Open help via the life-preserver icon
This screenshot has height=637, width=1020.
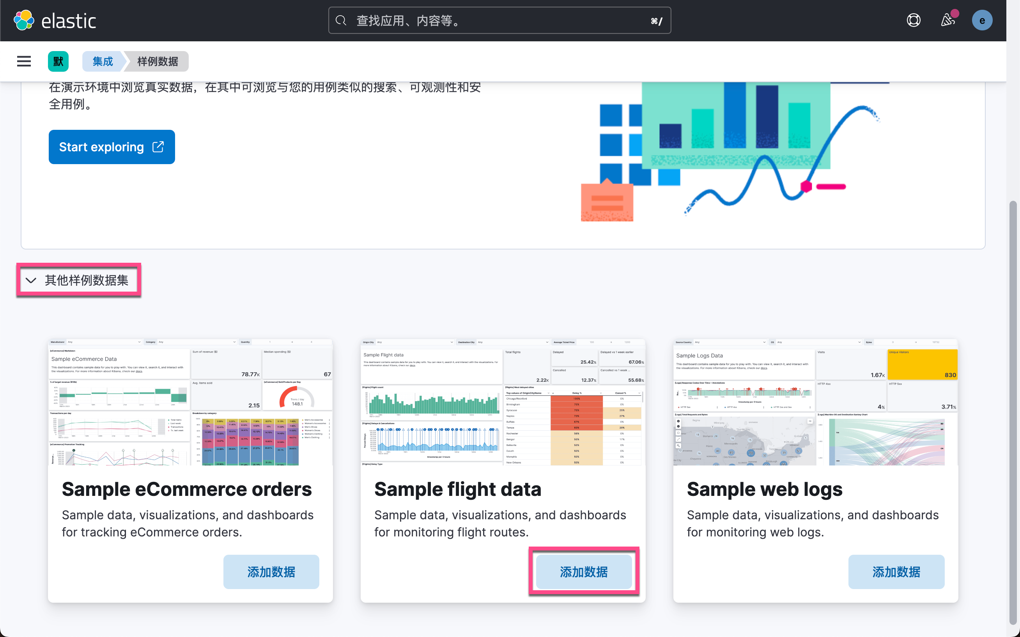[913, 20]
